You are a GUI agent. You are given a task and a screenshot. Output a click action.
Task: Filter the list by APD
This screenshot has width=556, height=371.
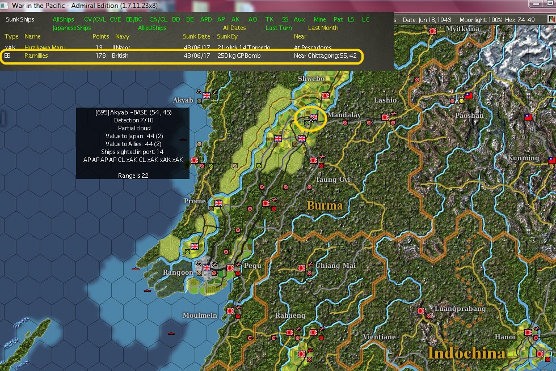tap(206, 19)
